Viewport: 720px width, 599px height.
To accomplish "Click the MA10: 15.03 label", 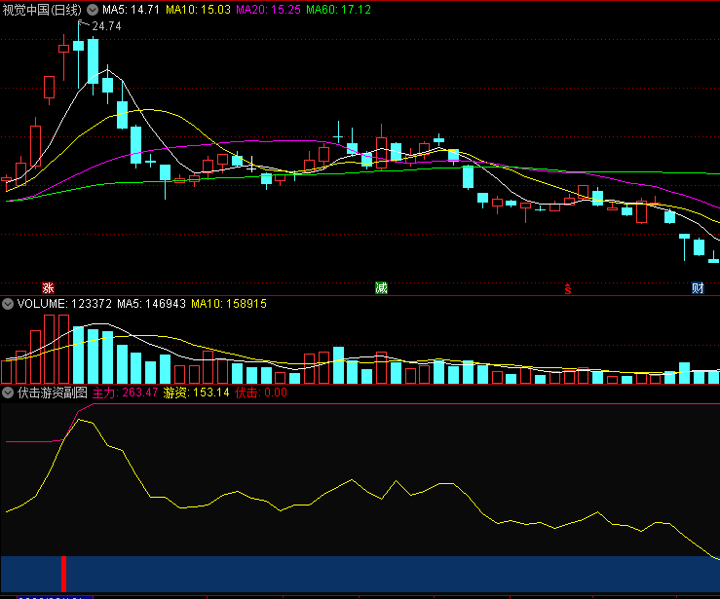I will [x=198, y=10].
